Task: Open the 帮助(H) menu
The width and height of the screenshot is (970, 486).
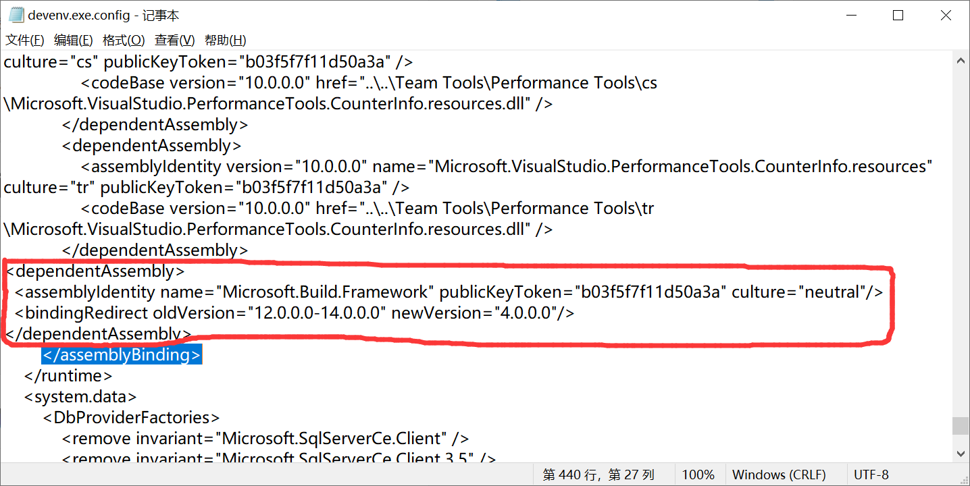Action: pyautogui.click(x=225, y=40)
